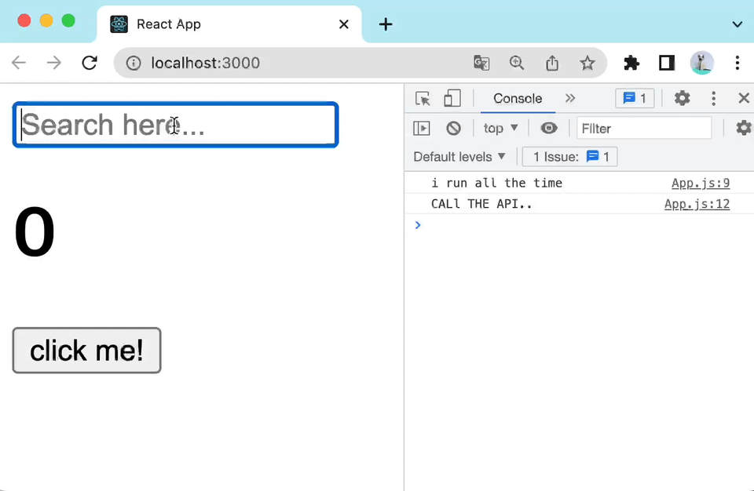This screenshot has height=491, width=754.
Task: Select the 'i run all the time' log
Action: [x=496, y=183]
